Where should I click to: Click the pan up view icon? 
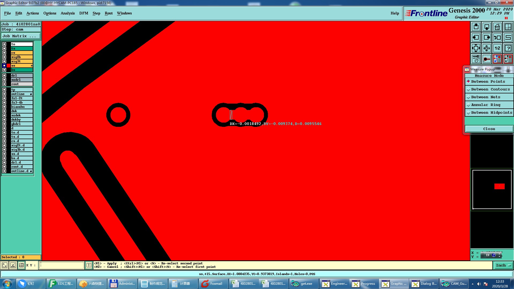tap(476, 27)
